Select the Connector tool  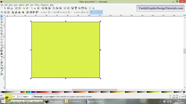coord(1,74)
